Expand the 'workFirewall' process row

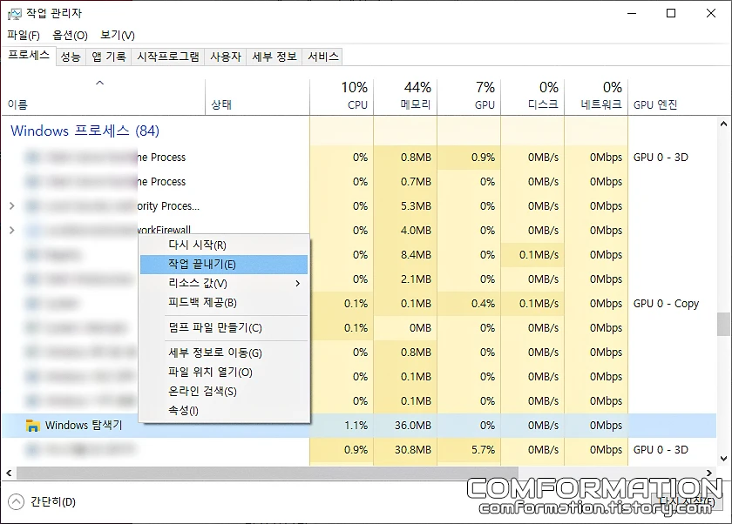point(12,230)
